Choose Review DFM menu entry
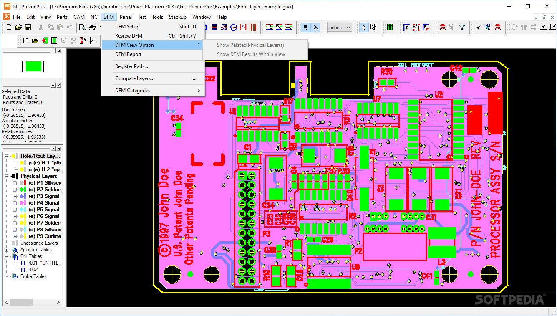 click(153, 36)
